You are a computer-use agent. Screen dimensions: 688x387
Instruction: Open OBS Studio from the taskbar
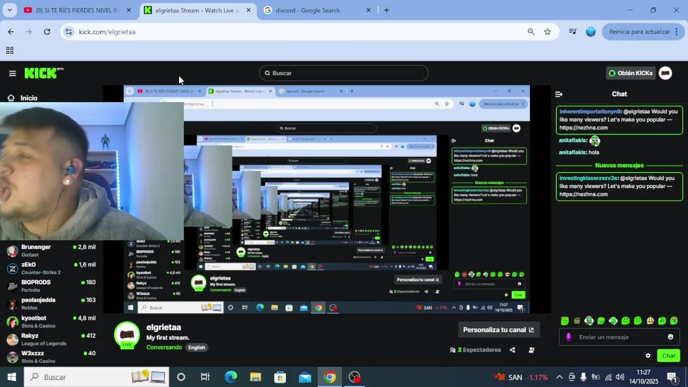click(x=355, y=377)
